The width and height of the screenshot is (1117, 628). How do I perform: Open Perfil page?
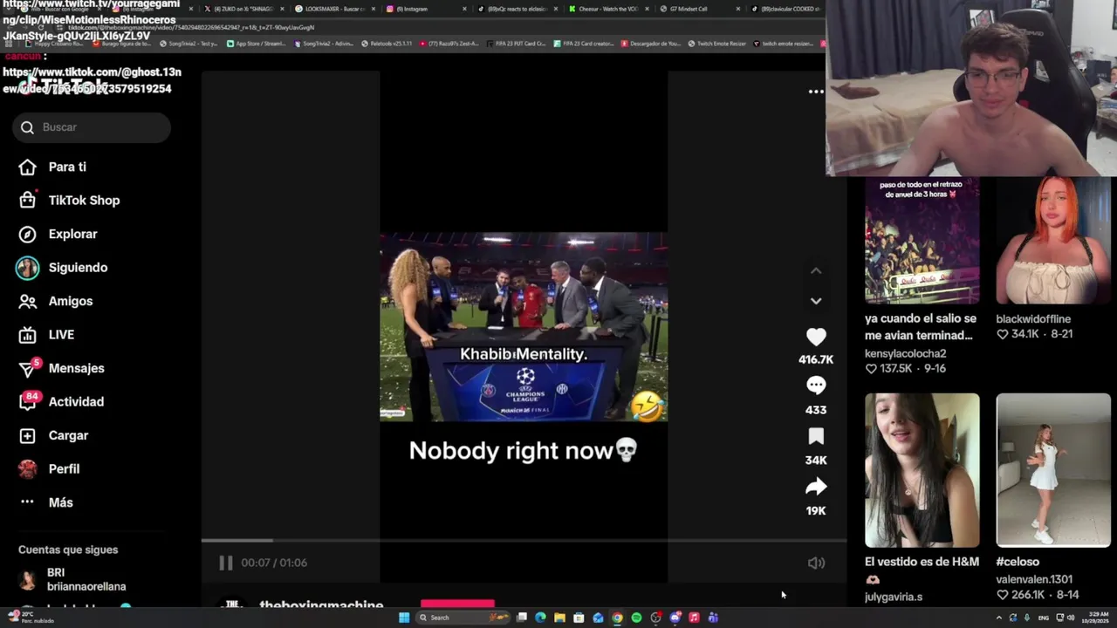[50, 469]
